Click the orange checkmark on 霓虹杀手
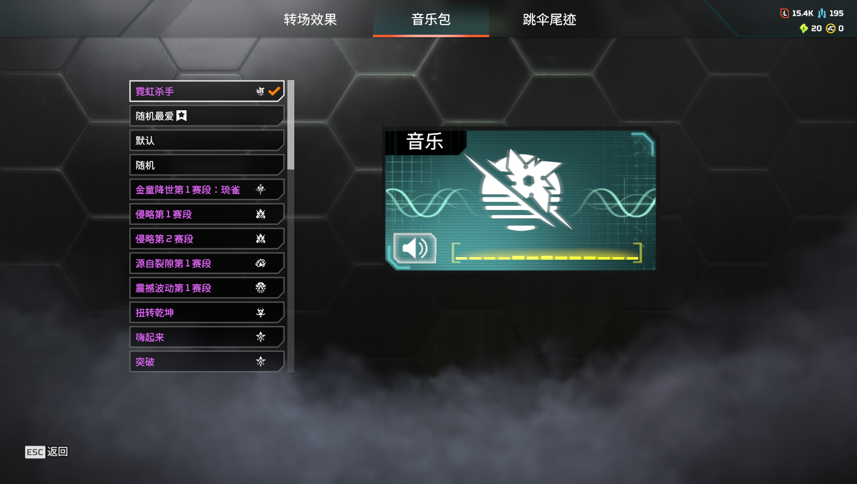The image size is (857, 484). coord(274,91)
